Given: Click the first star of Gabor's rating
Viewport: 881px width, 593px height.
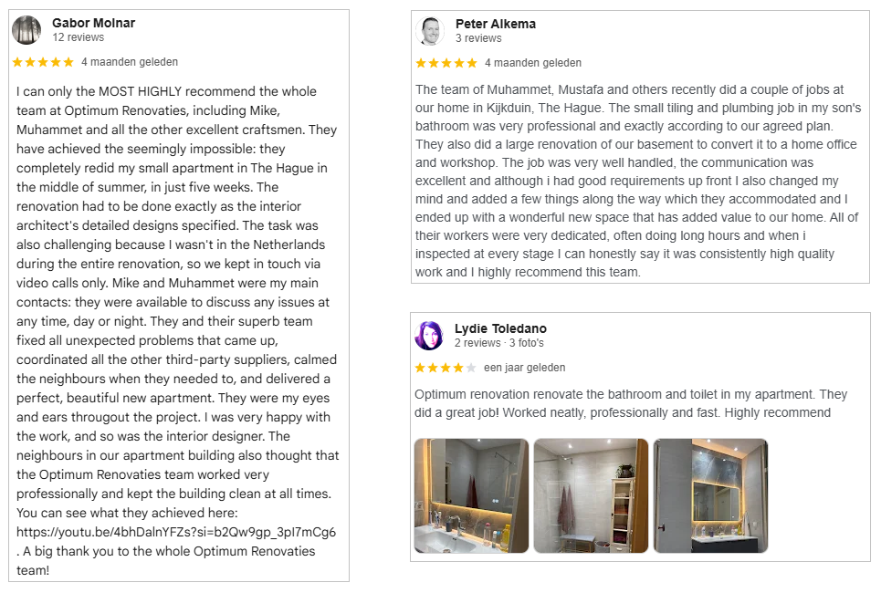Looking at the screenshot, I should click(17, 62).
